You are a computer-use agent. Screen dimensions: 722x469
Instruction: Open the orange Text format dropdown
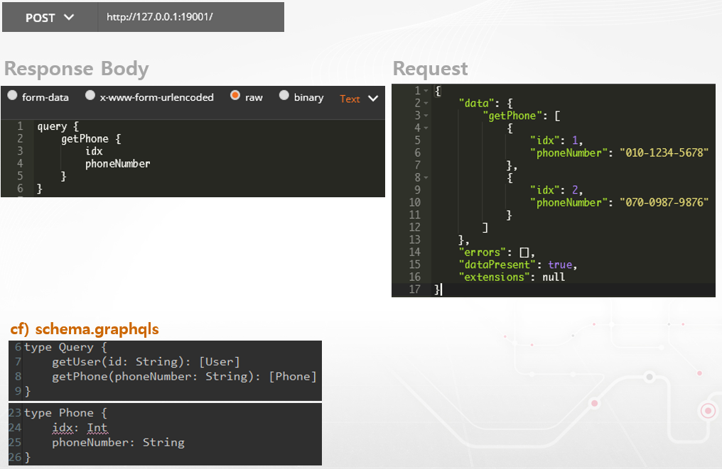coord(359,99)
